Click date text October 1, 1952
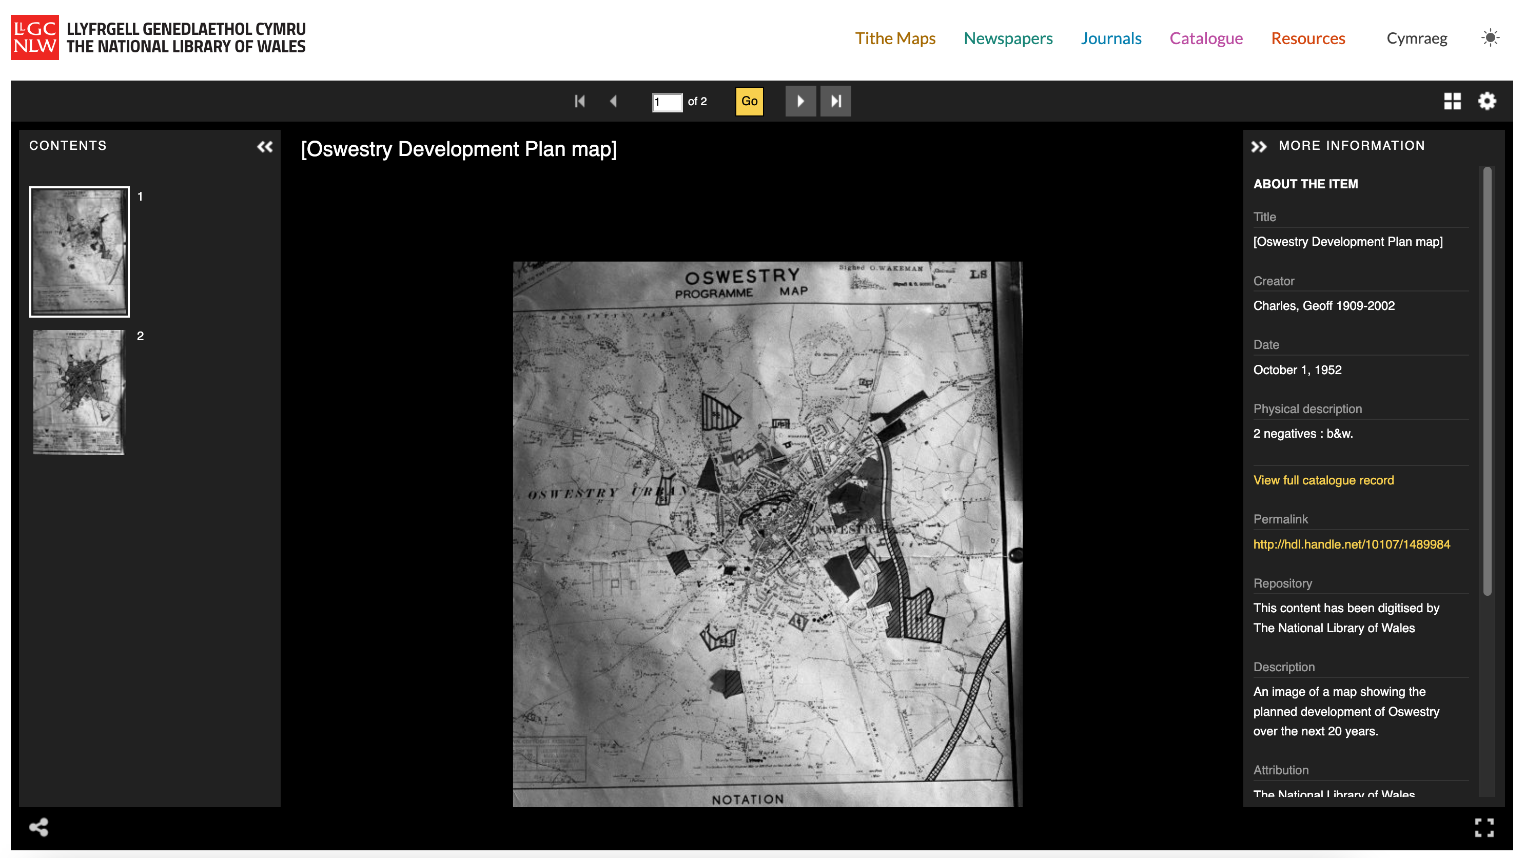This screenshot has width=1525, height=858. 1297,369
